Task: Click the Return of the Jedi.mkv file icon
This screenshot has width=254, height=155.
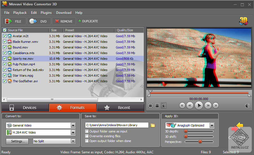Action: [10, 70]
